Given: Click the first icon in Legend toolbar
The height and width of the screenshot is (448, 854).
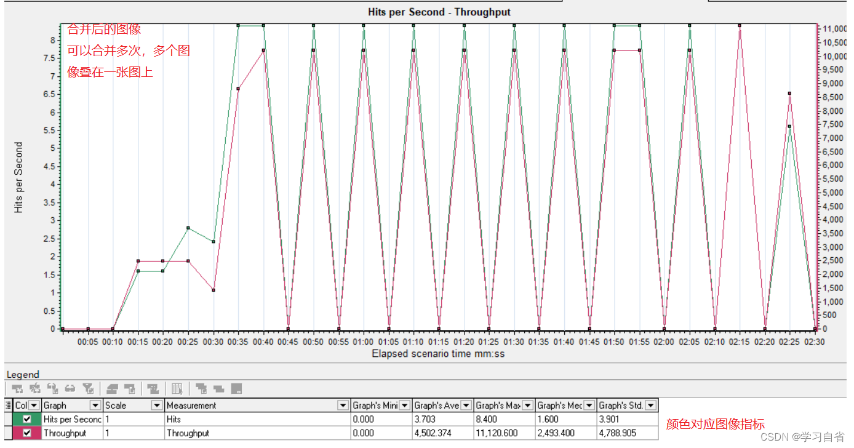Looking at the screenshot, I should click(x=17, y=388).
